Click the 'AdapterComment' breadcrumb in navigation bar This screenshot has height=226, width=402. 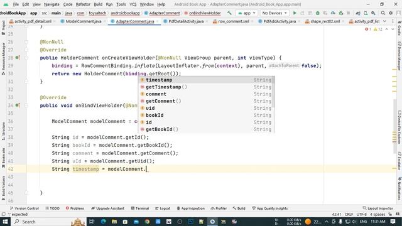point(162,13)
